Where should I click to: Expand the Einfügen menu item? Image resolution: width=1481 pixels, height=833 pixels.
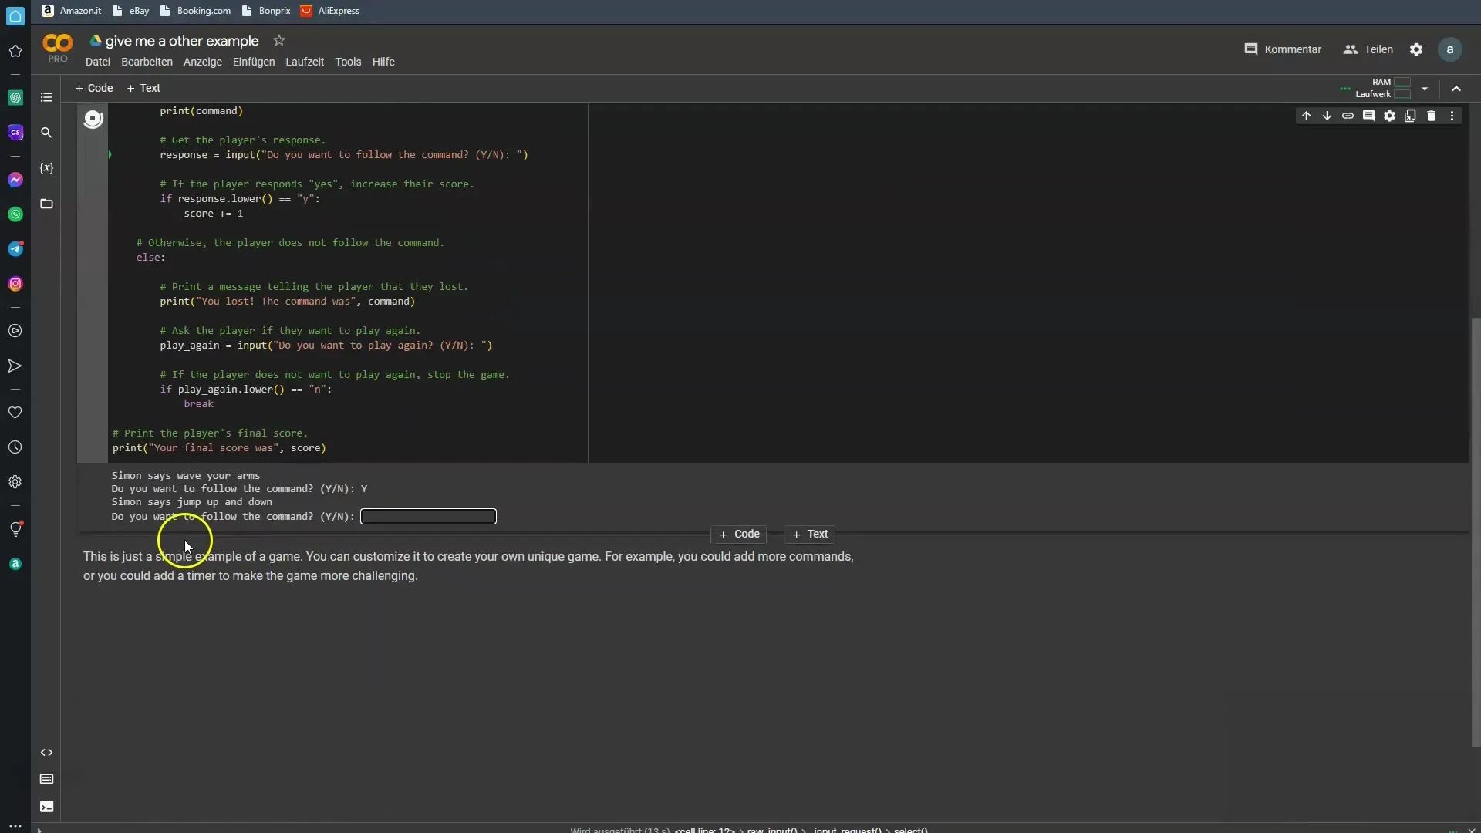(x=253, y=61)
